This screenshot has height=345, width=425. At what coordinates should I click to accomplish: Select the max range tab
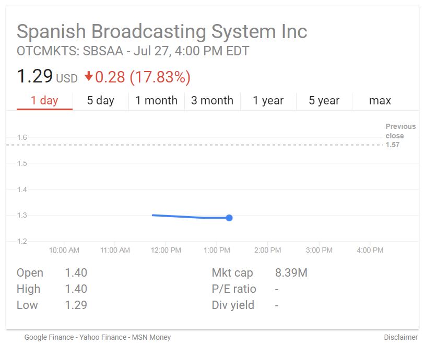pyautogui.click(x=380, y=101)
